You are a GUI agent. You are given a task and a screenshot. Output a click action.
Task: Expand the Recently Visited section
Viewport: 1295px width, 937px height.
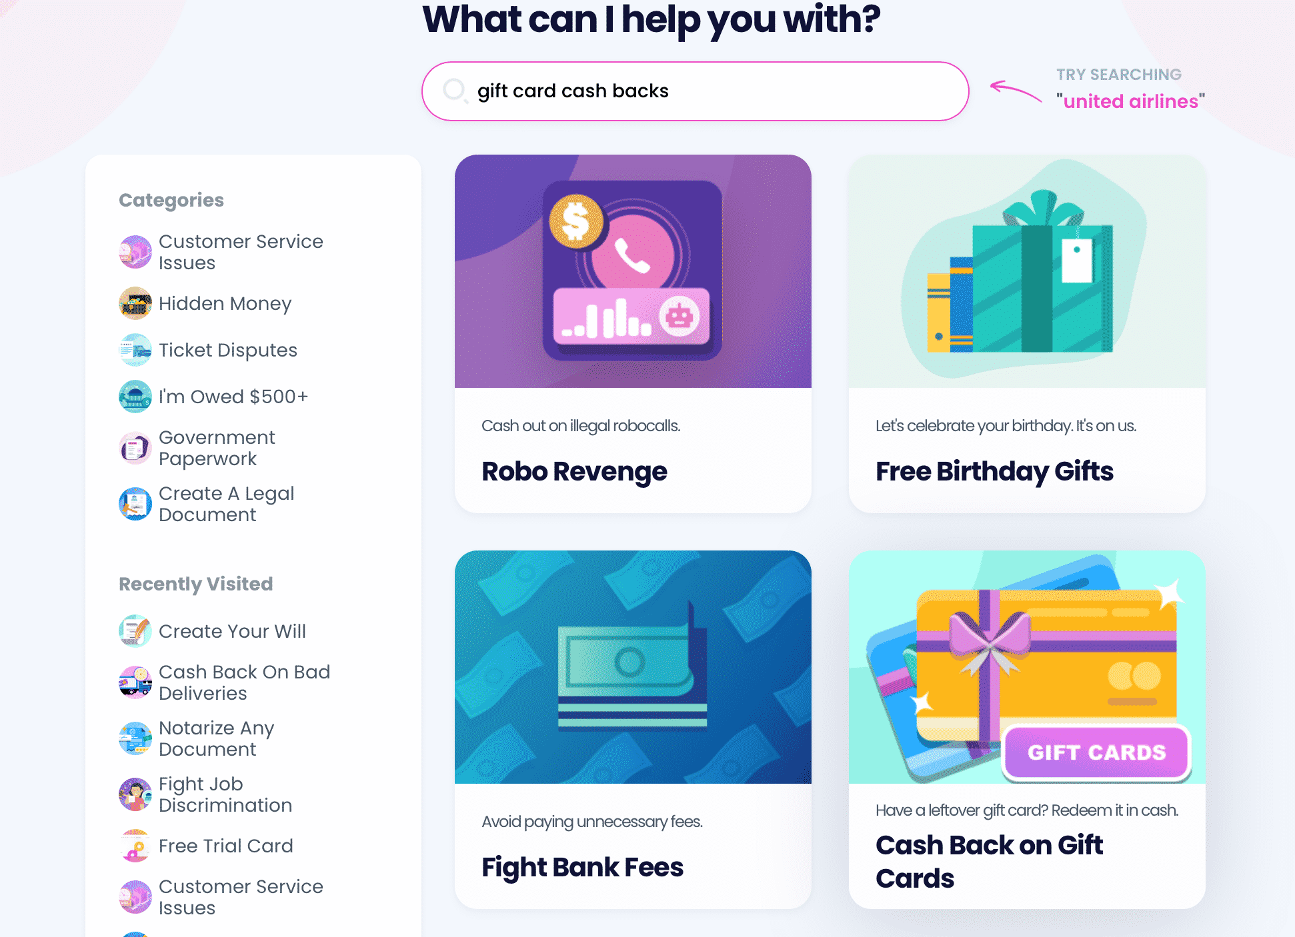[196, 582]
